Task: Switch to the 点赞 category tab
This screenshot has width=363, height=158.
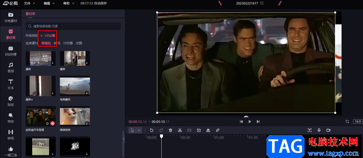Action: click(79, 43)
